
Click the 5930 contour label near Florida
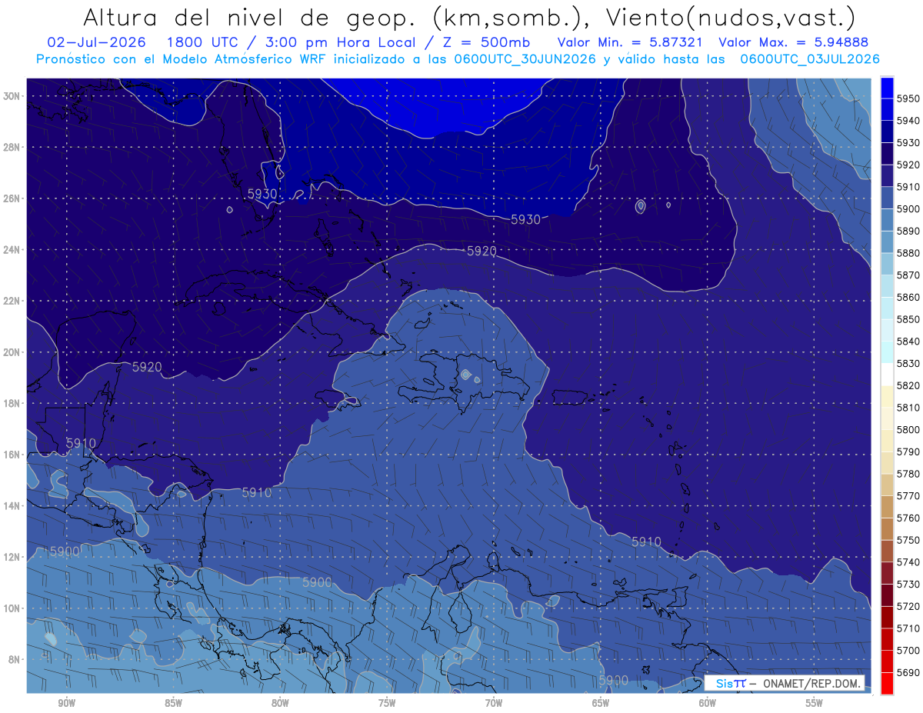[x=262, y=194]
